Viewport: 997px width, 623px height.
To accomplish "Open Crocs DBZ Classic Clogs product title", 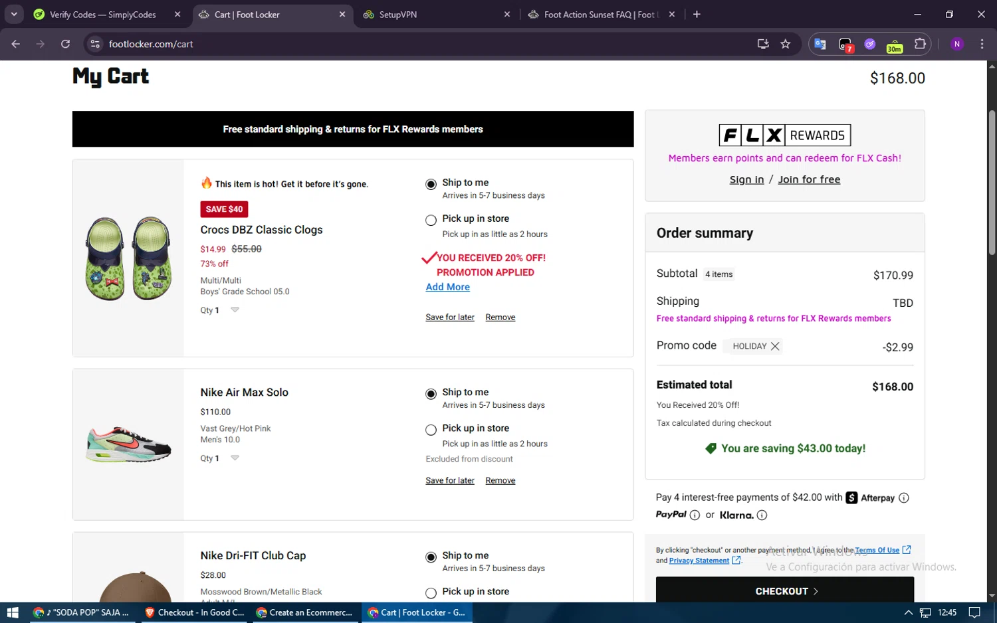I will pyautogui.click(x=261, y=230).
